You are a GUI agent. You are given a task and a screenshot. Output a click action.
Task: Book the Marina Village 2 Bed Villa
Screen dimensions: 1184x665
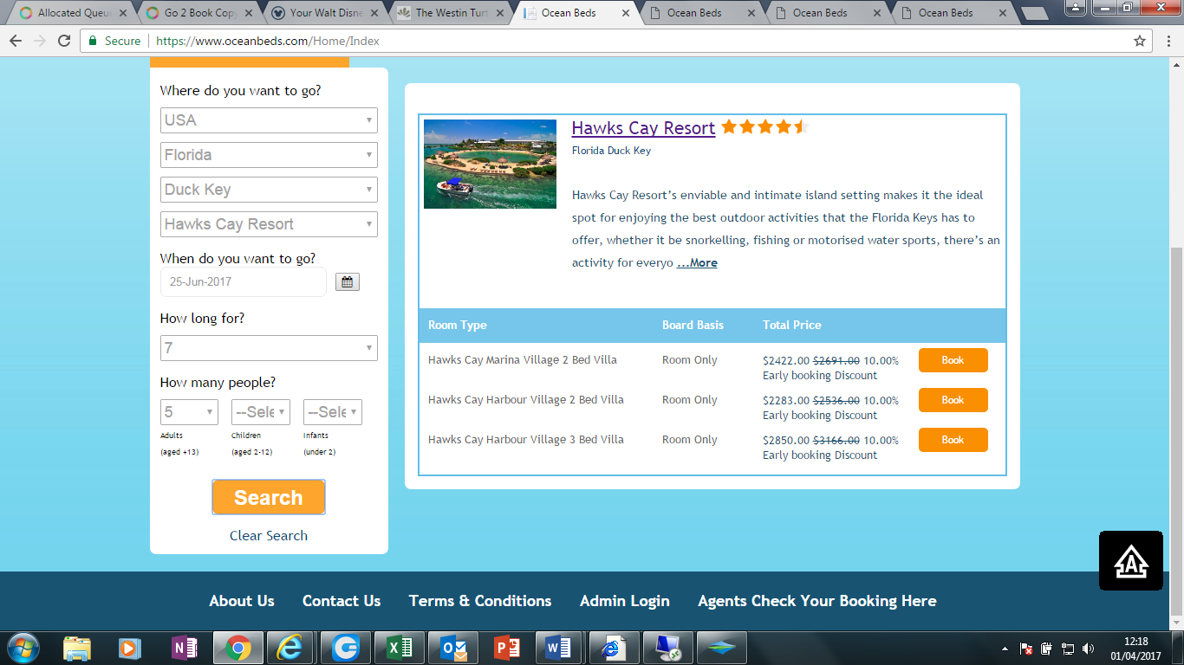coord(953,360)
